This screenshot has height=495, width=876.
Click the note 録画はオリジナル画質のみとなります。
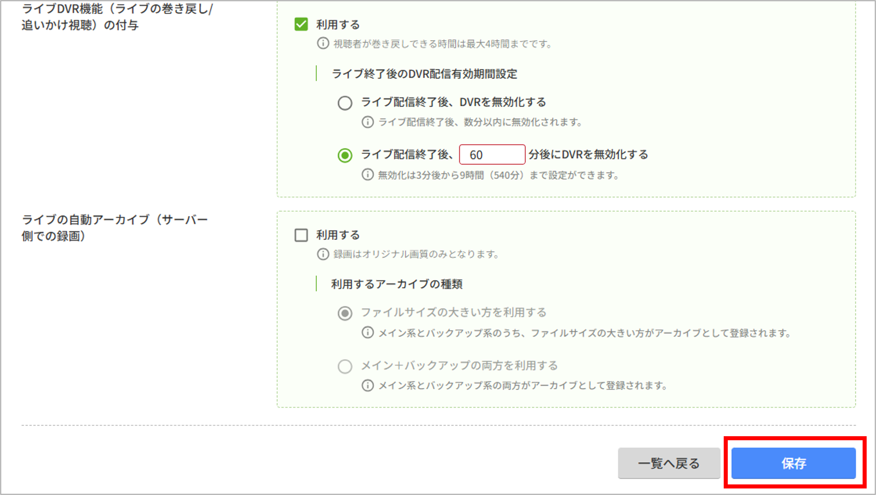pos(416,254)
